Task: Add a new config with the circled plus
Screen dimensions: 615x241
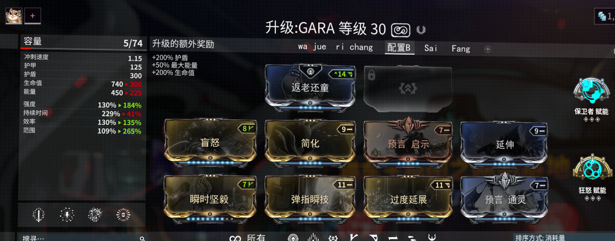Action: pyautogui.click(x=487, y=49)
